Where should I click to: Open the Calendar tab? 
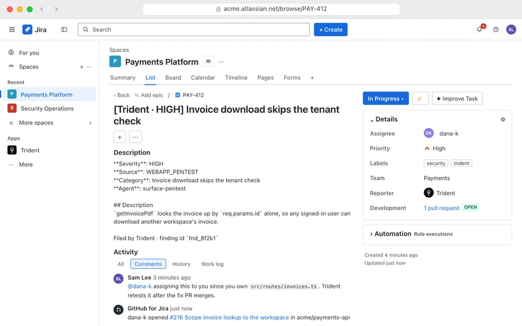point(203,78)
